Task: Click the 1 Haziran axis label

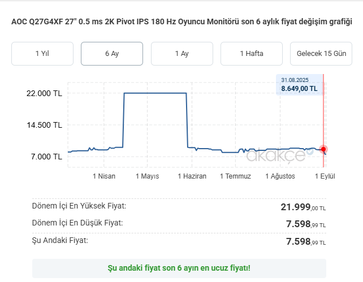Action: pos(192,176)
